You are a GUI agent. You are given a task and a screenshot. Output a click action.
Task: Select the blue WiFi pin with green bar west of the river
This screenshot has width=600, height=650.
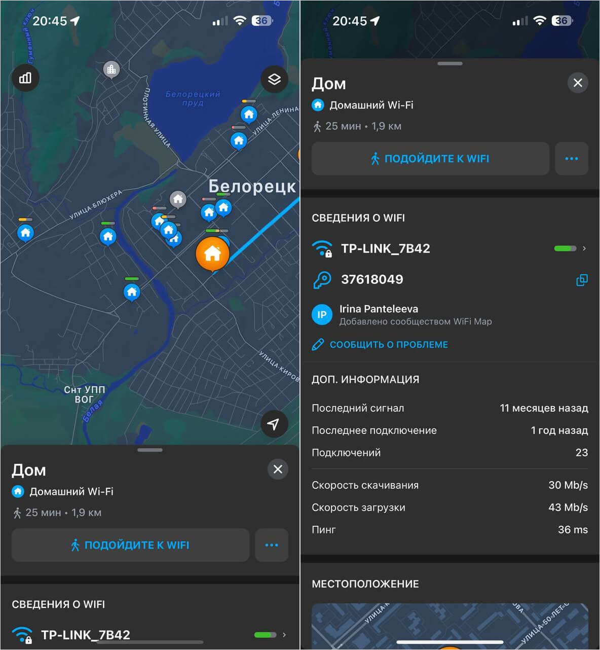coord(107,236)
